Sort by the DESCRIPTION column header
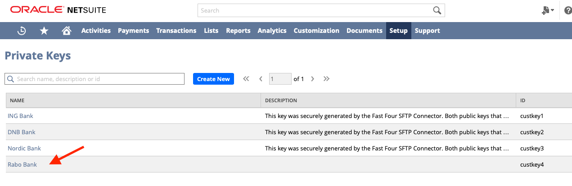This screenshot has height=186, width=572. point(388,100)
